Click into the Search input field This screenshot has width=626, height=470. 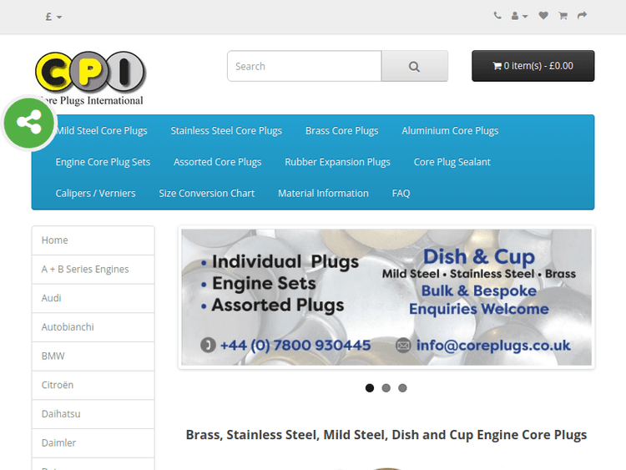(304, 67)
